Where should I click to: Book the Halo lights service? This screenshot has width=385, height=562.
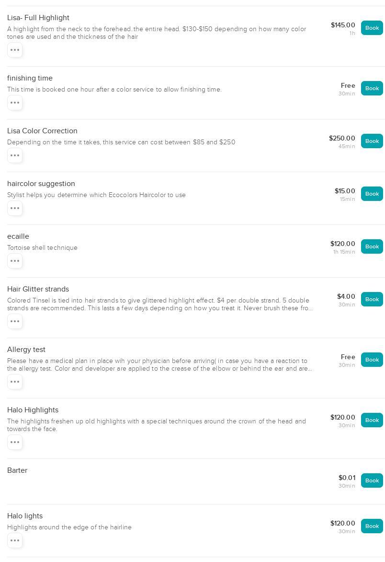pyautogui.click(x=372, y=526)
